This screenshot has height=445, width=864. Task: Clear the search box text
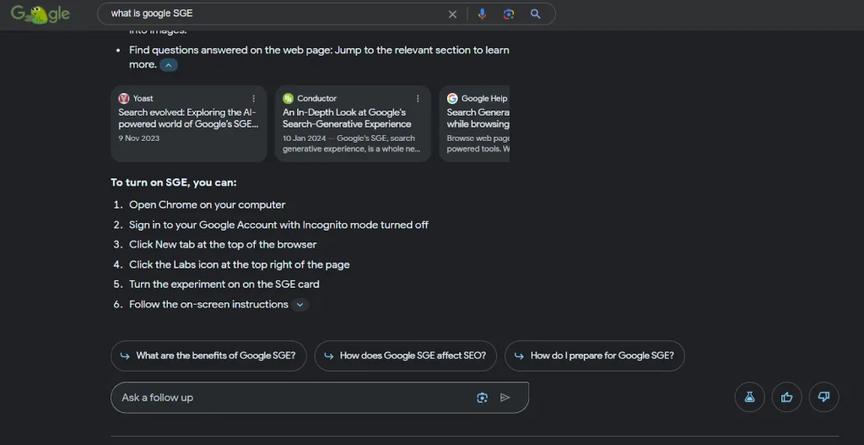pos(452,14)
